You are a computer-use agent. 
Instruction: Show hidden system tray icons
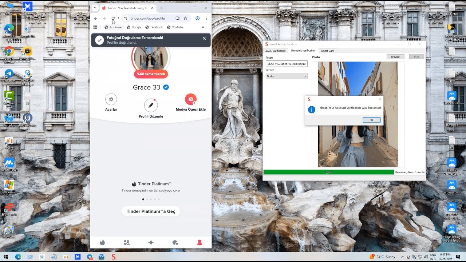pos(403,257)
